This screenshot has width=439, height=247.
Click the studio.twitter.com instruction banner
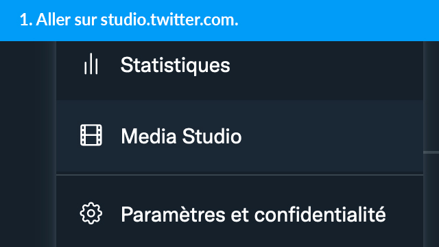coord(219,21)
